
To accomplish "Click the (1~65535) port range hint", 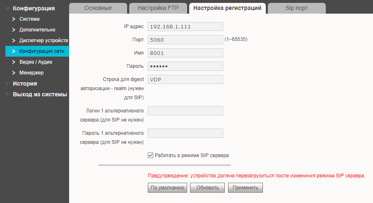I will (x=236, y=39).
